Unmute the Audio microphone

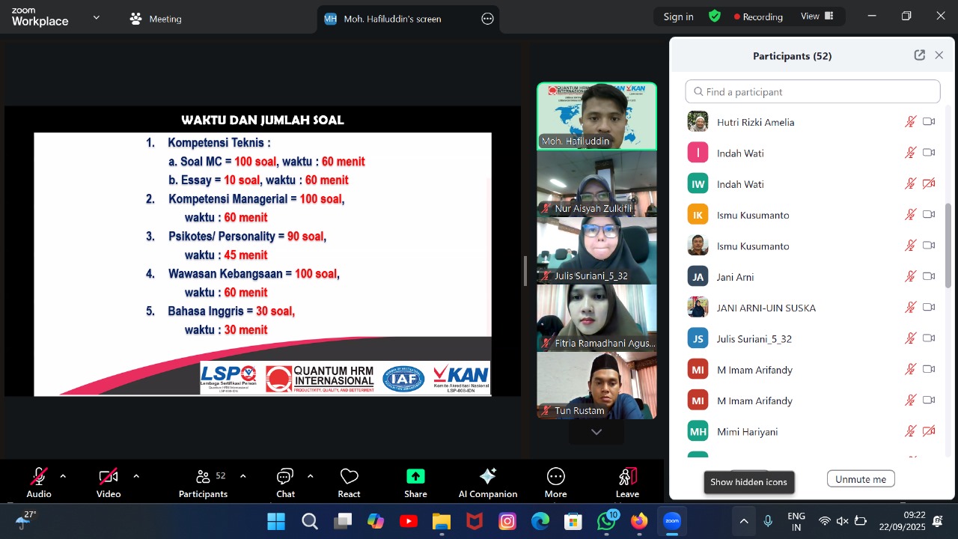(x=38, y=477)
